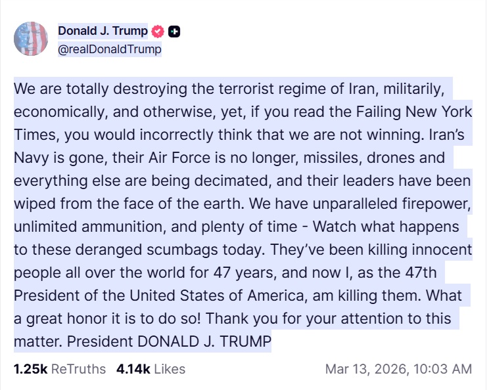Open the flag-themed profile avatar
Image resolution: width=489 pixels, height=390 pixels.
(31, 39)
